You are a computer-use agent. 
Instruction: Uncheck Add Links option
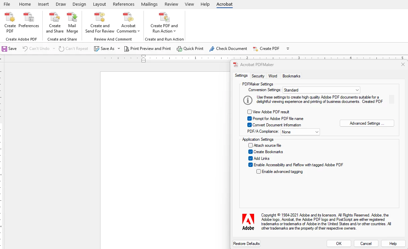250,159
